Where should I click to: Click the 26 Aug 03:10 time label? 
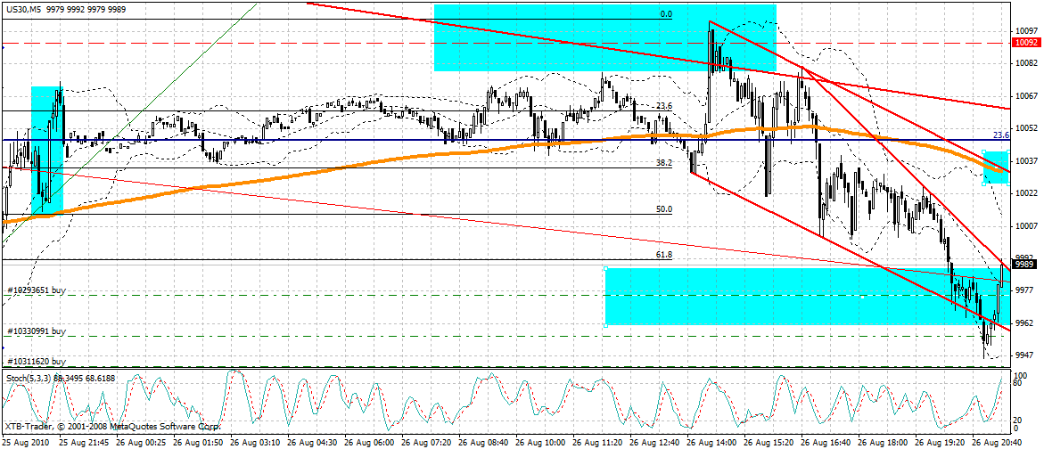pos(255,442)
